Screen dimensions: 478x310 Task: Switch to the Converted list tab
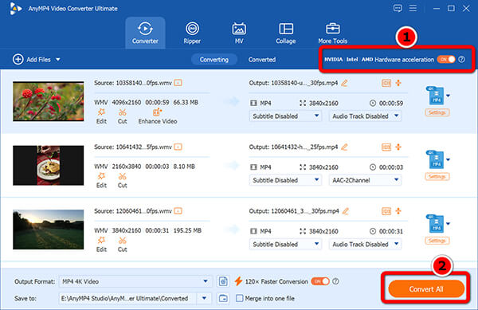tap(262, 60)
